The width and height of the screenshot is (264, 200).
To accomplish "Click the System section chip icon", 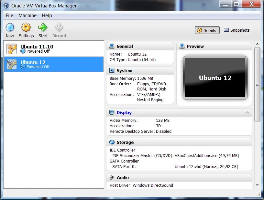I will click(112, 70).
